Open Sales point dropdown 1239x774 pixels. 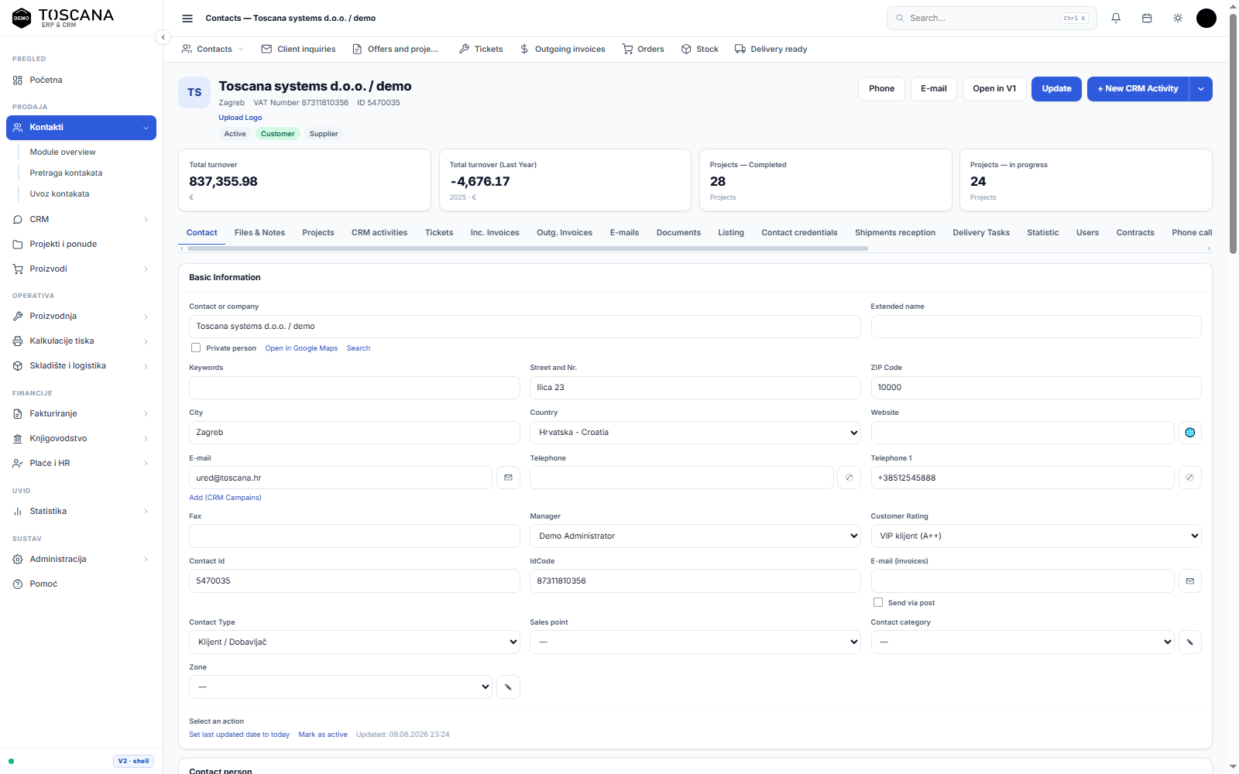click(x=695, y=642)
